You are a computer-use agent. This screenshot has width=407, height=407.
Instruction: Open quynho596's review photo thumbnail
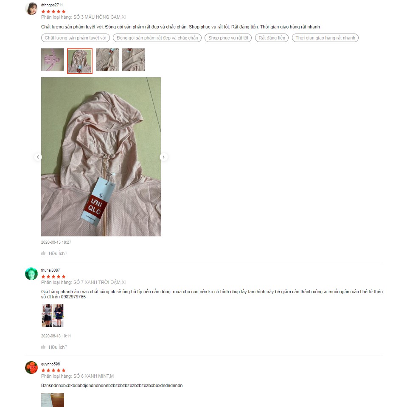pos(53,400)
